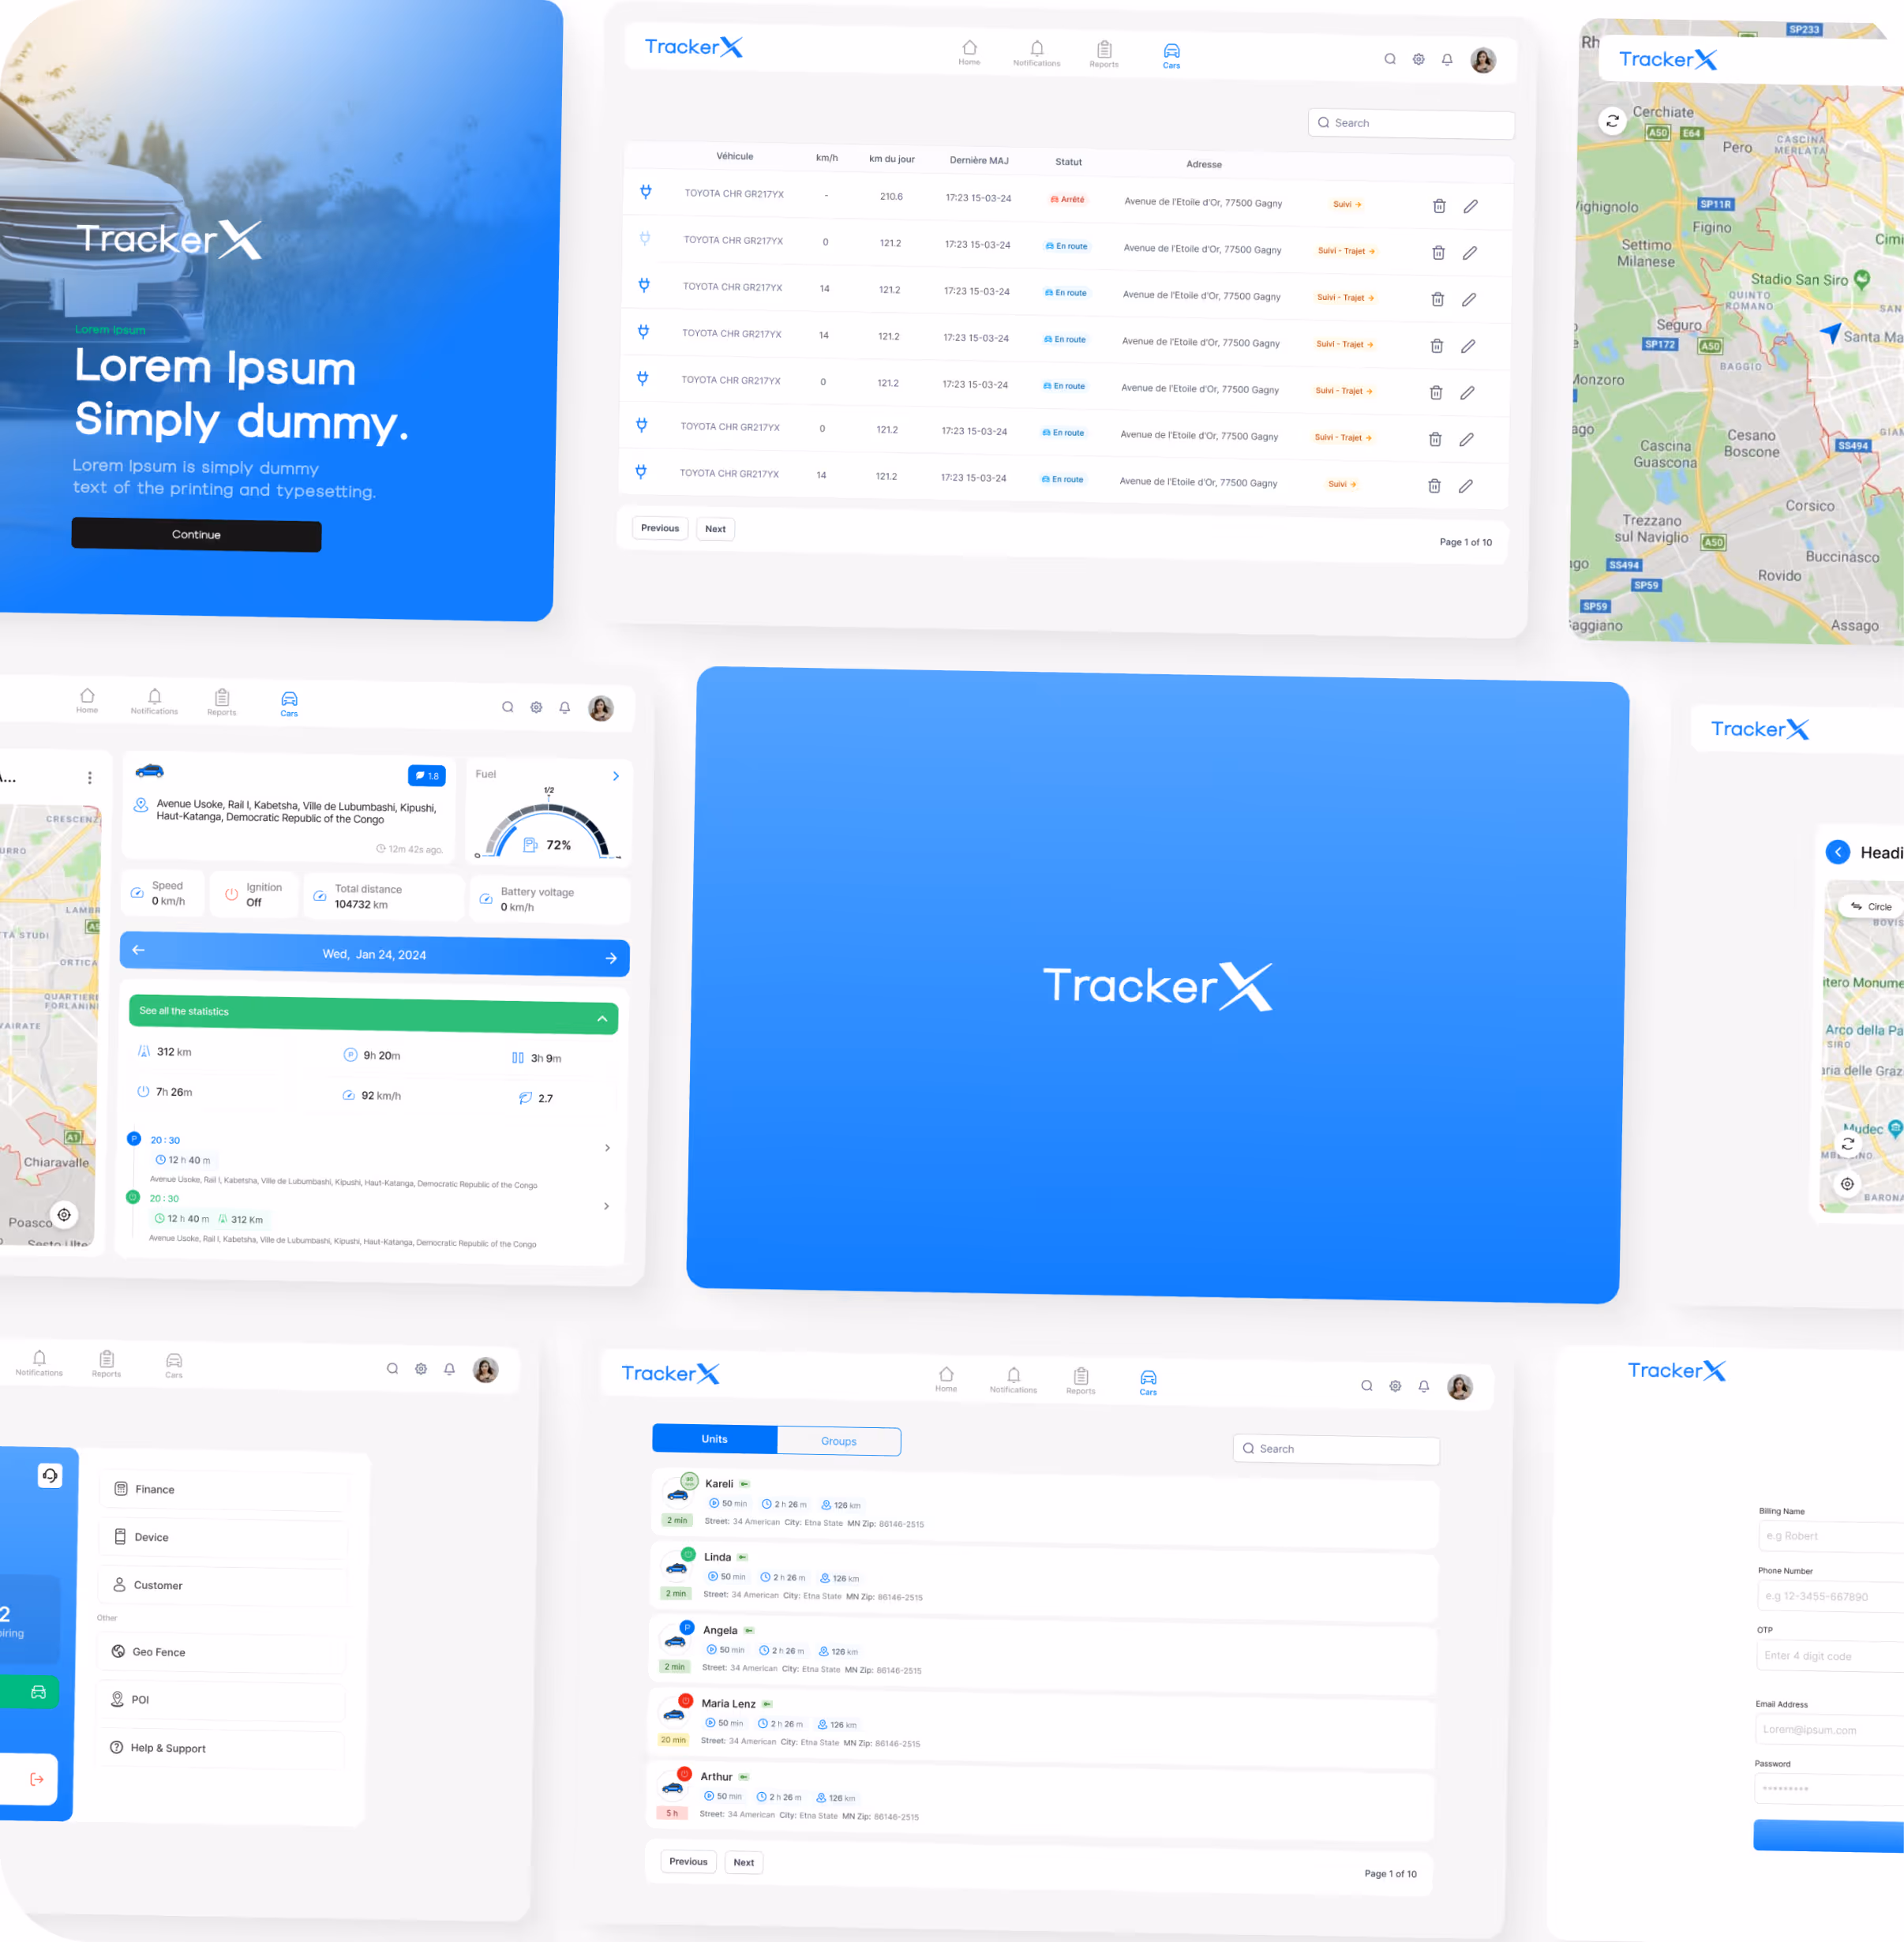Open the Geo Fence menu item
1904x1942 pixels.
tap(158, 1652)
